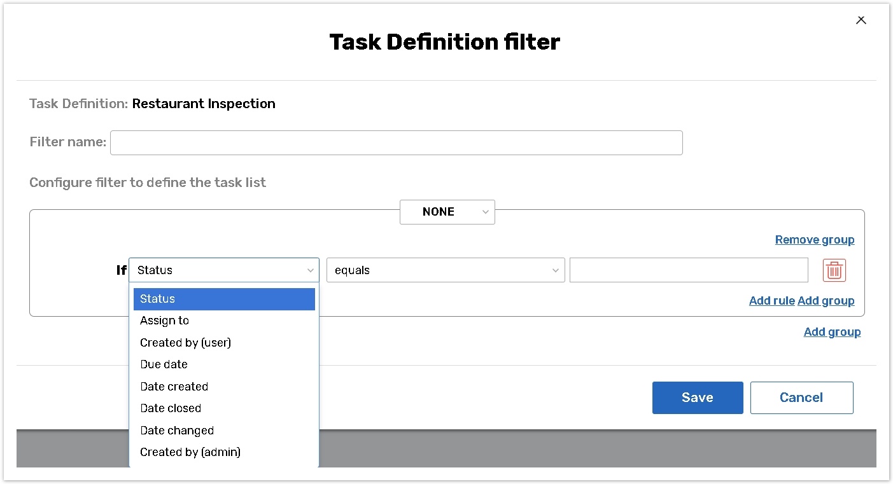Image resolution: width=893 pixels, height=484 pixels.
Task: Close the Task Definition filter dialog
Action: [861, 20]
